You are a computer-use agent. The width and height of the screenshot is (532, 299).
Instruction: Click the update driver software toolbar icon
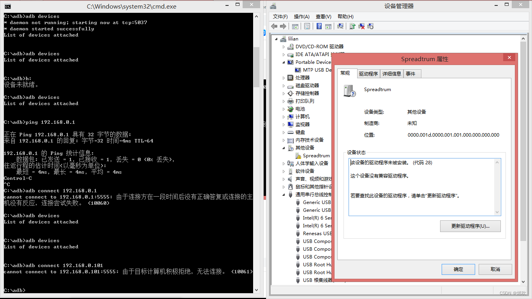pyautogui.click(x=352, y=26)
